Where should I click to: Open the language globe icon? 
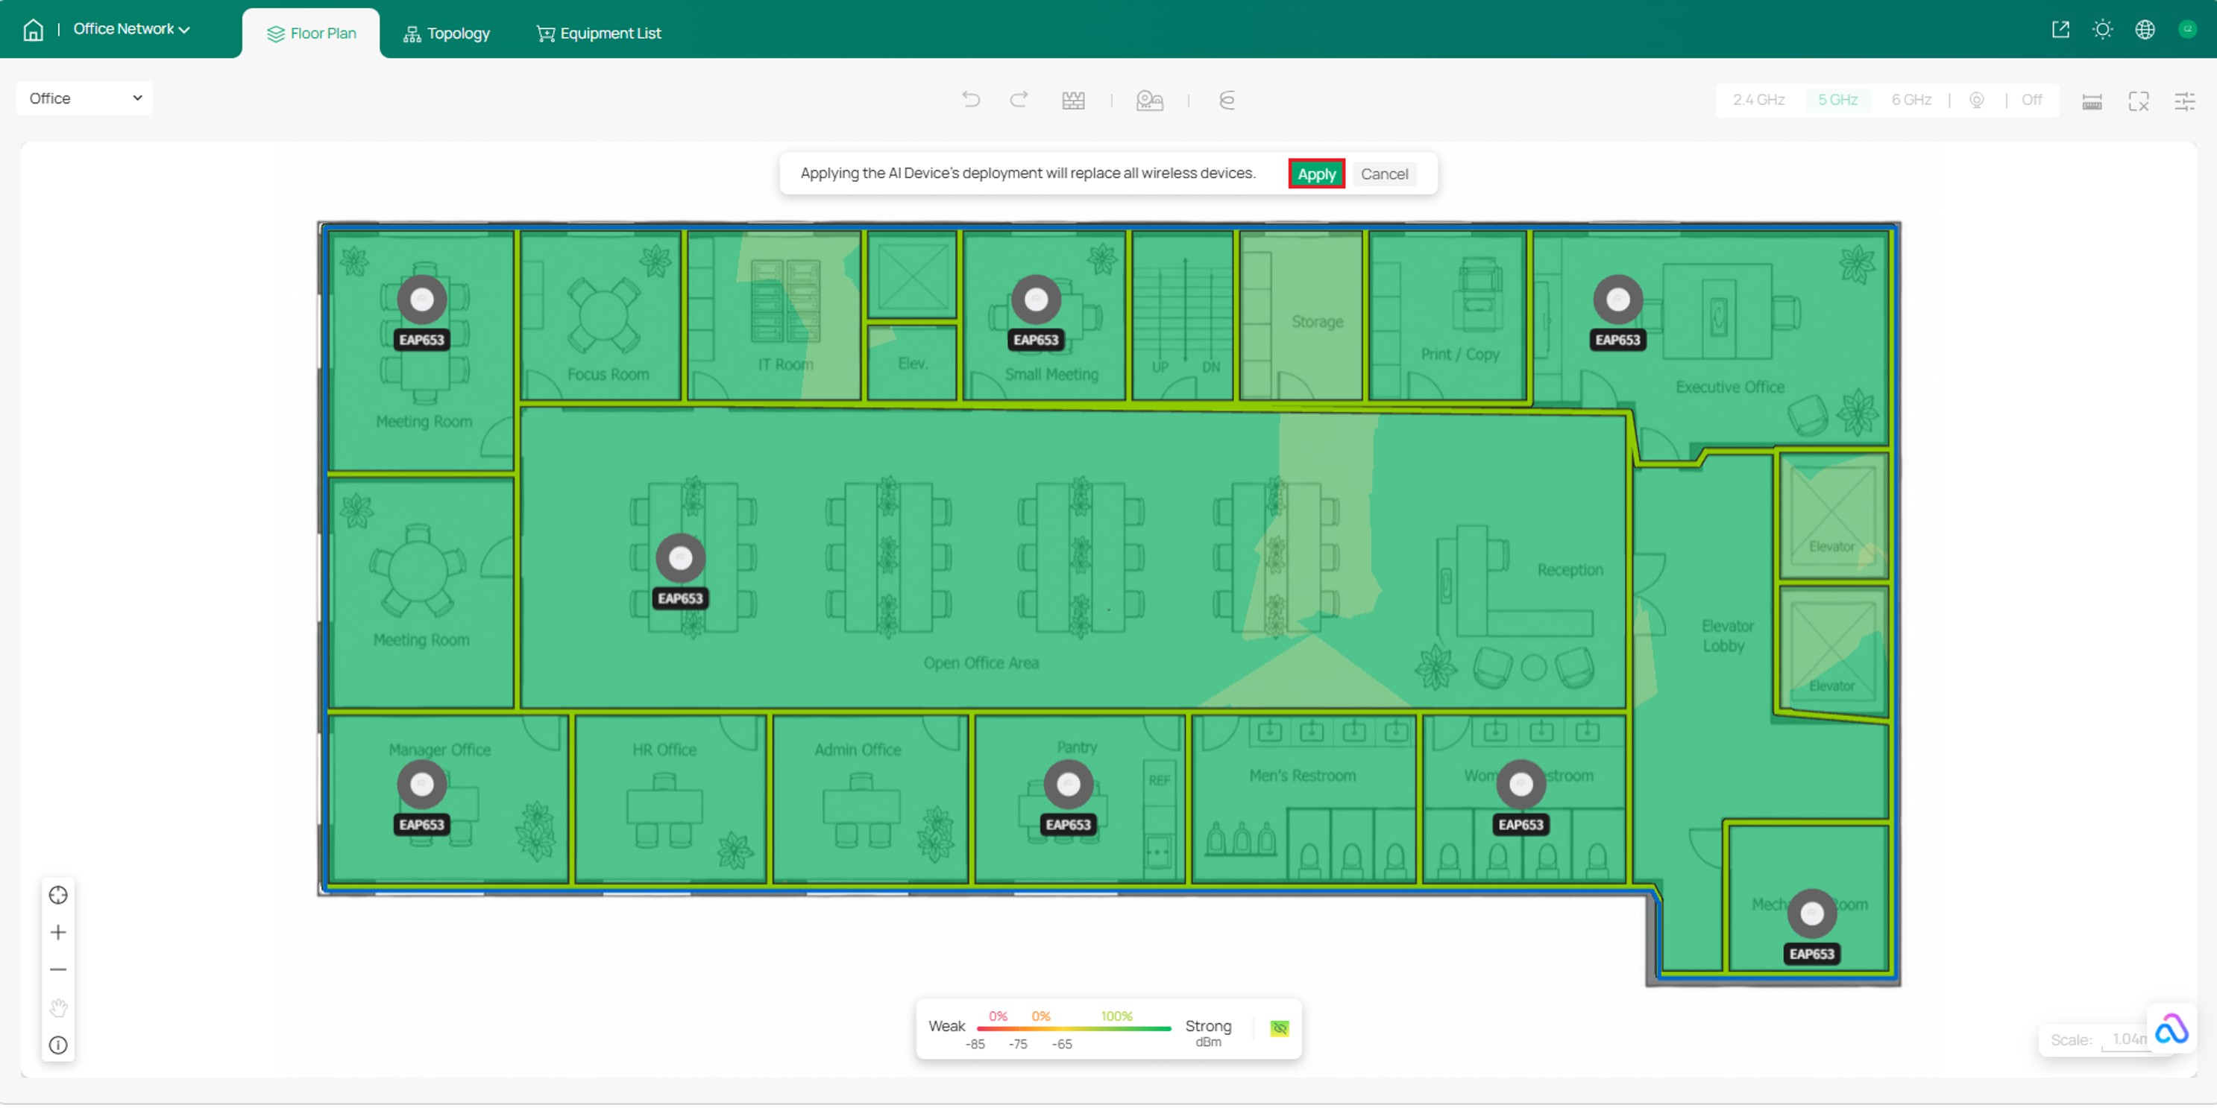[x=2145, y=30]
